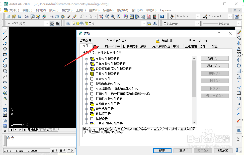Image resolution: width=244 pixels, height=155 pixels.
Task: Open the Express menu
Action: (x=166, y=10)
